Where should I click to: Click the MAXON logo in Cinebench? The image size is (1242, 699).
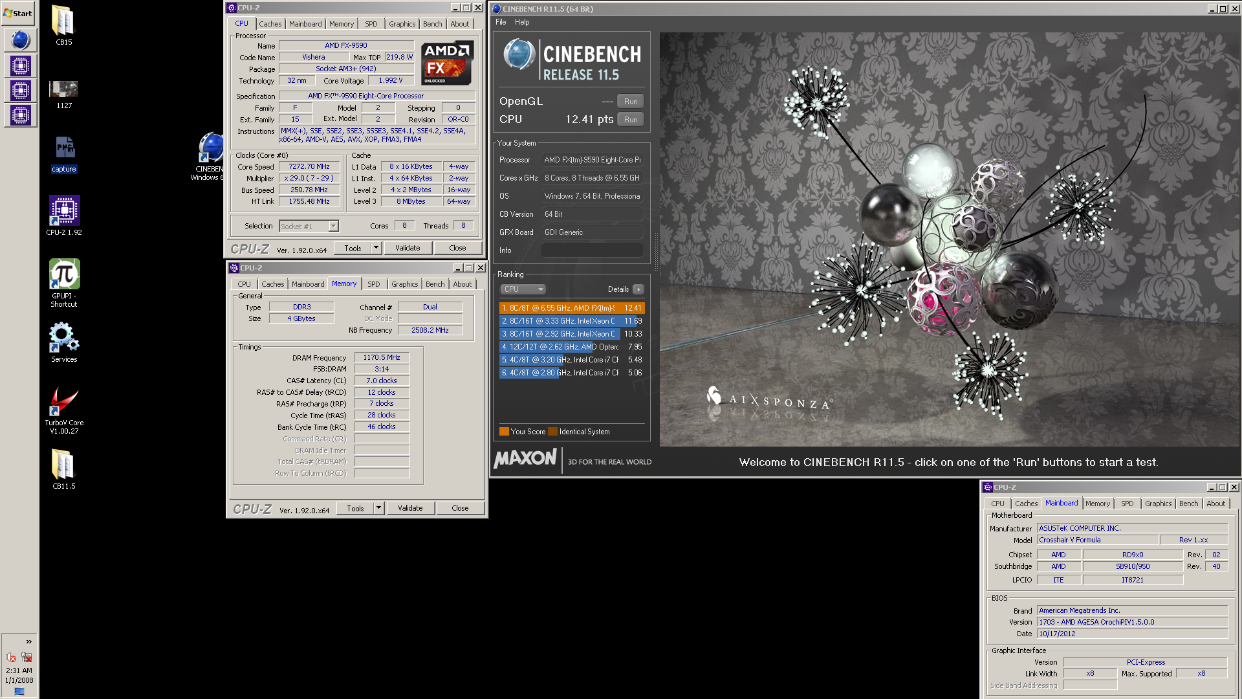(x=525, y=459)
